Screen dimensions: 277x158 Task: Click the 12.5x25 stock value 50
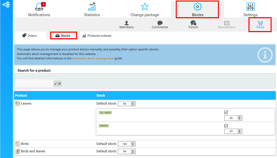click(231, 118)
